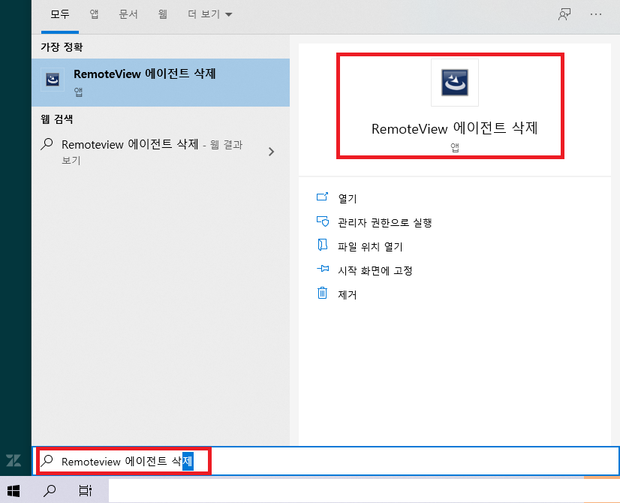Click the search box containing Remoteview 에이전트 삭제
620x503 pixels.
pos(325,461)
